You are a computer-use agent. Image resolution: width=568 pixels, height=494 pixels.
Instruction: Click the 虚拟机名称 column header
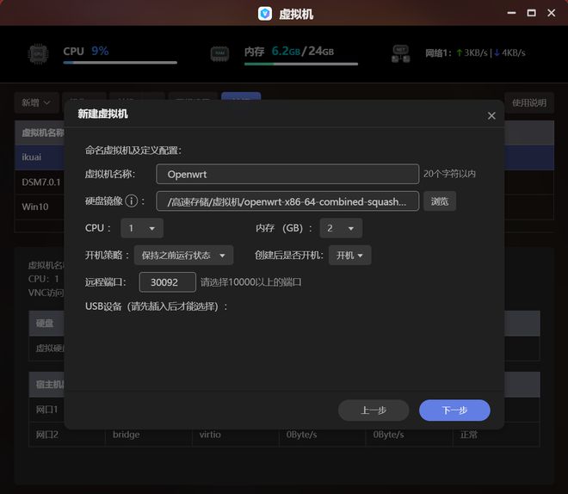click(x=43, y=133)
